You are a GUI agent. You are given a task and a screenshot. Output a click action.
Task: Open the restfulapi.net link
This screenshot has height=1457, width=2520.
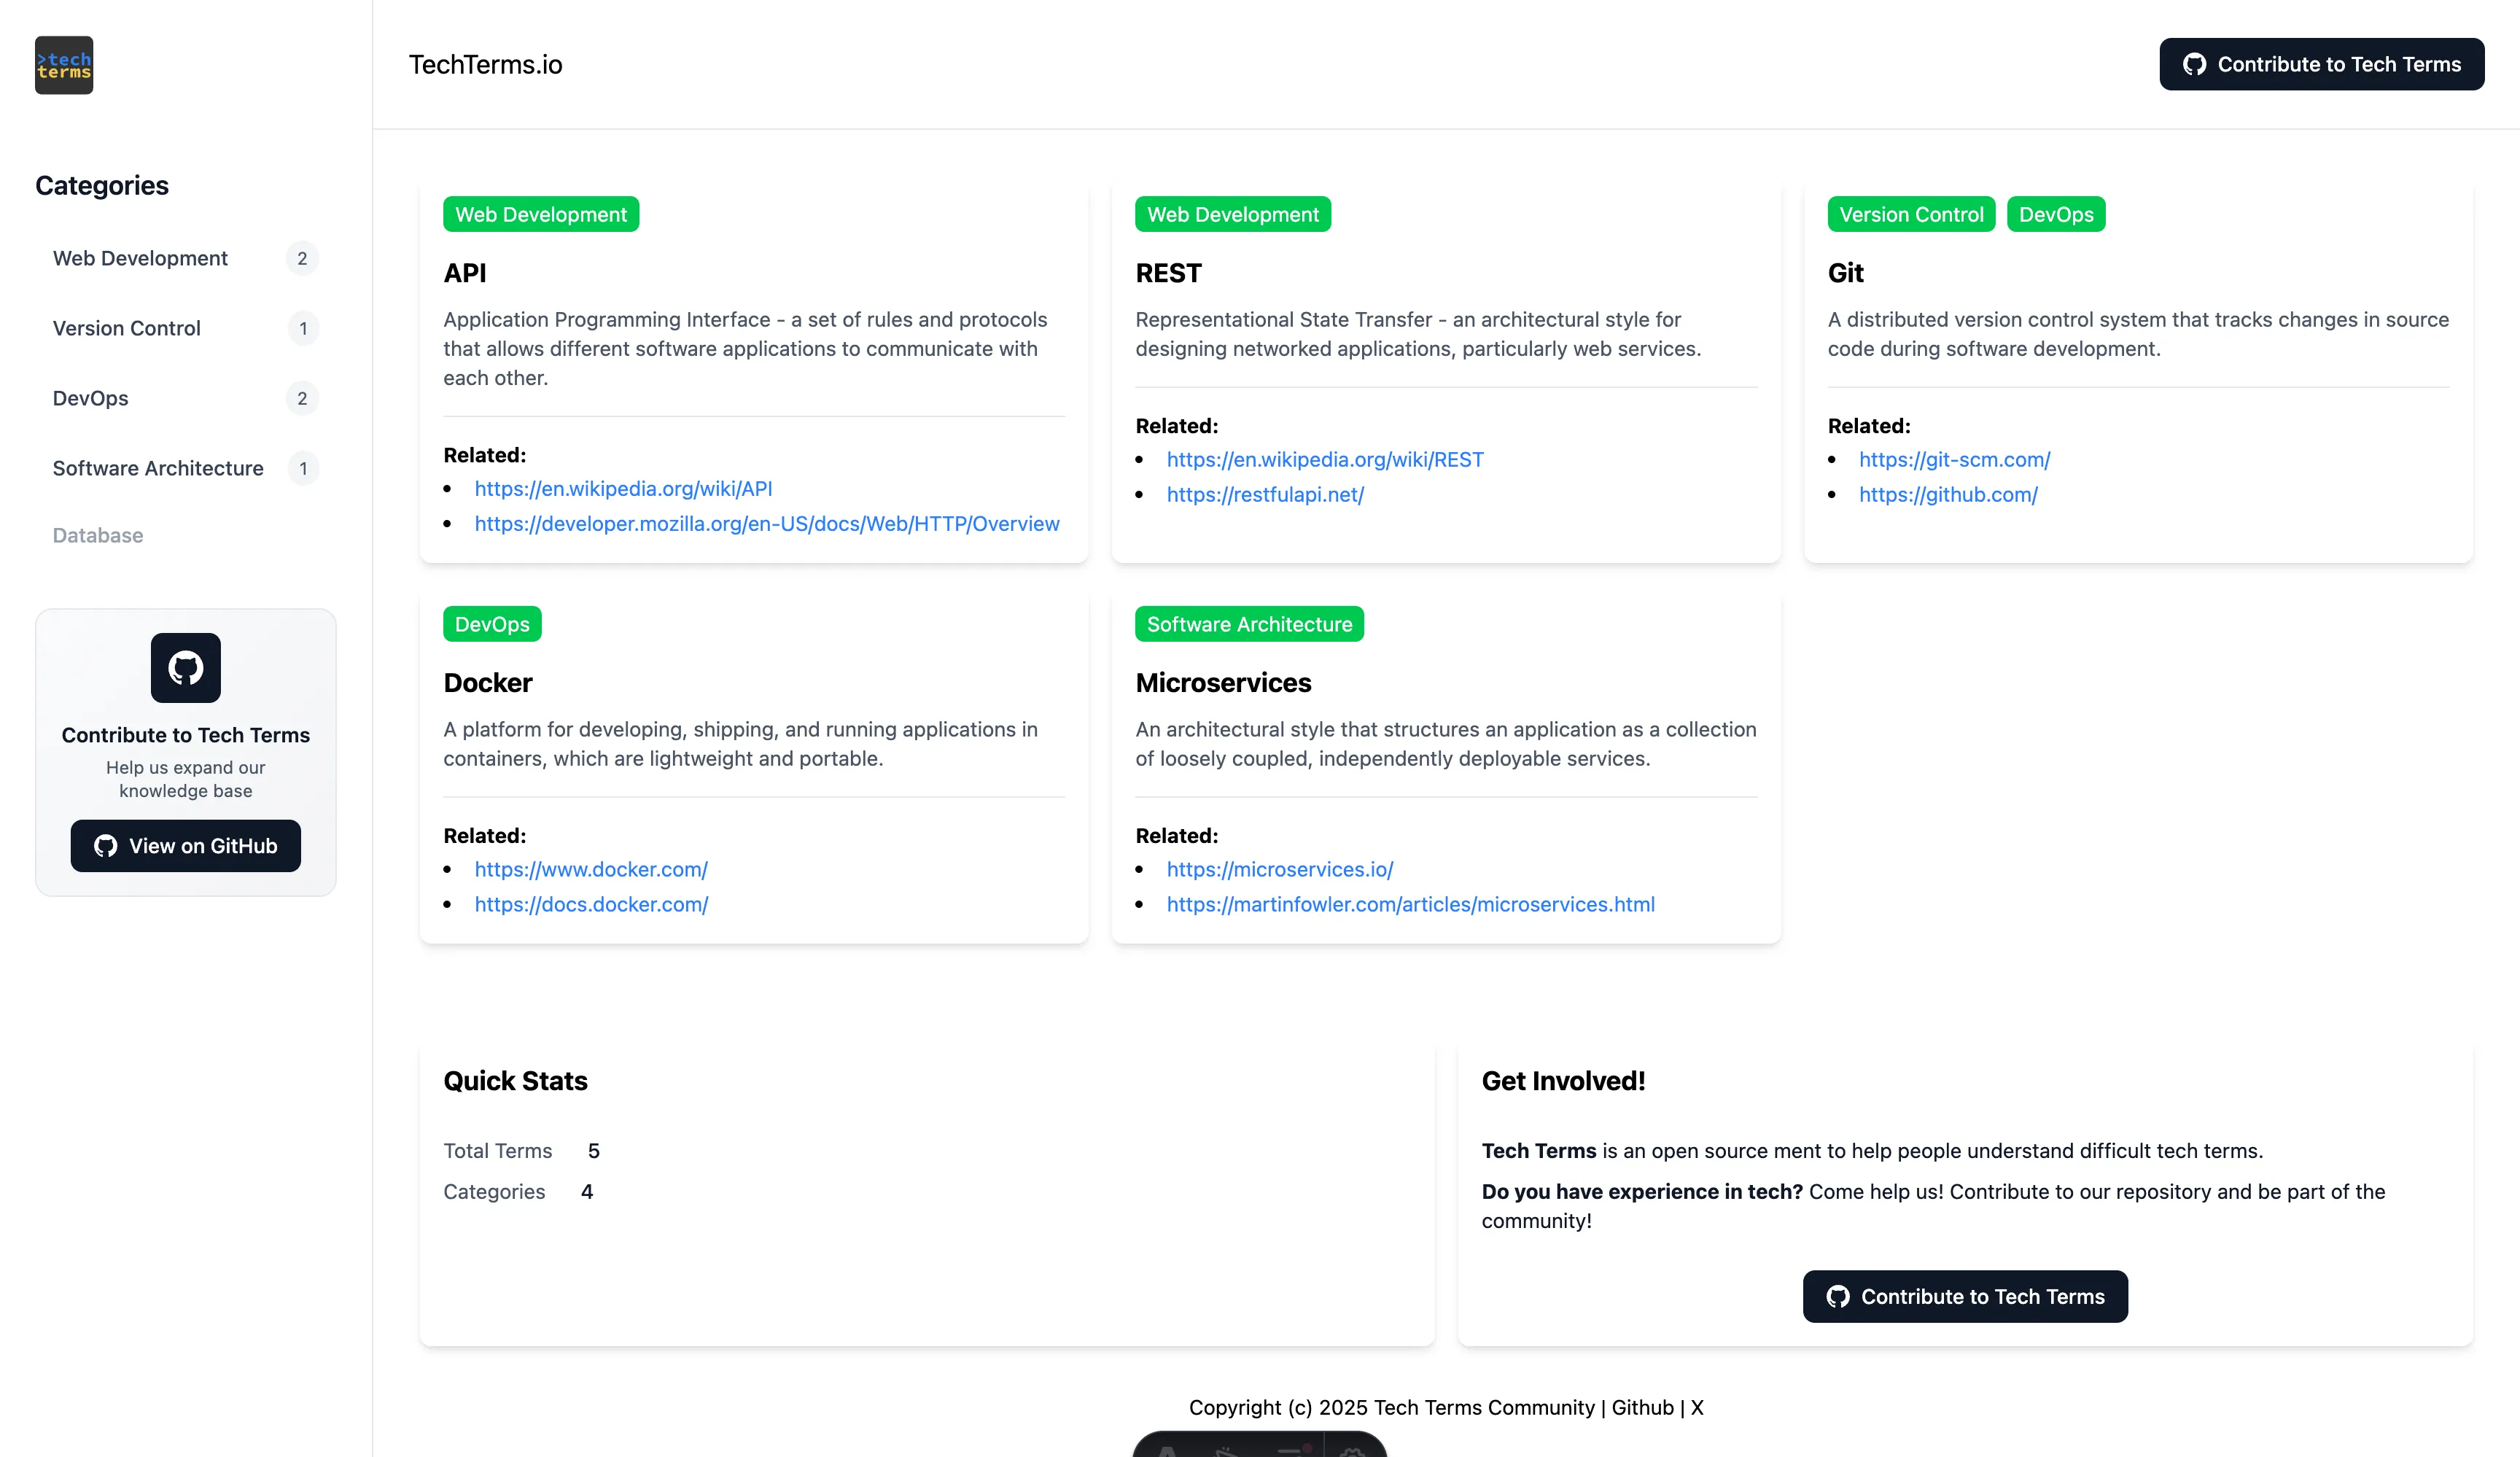(1265, 494)
